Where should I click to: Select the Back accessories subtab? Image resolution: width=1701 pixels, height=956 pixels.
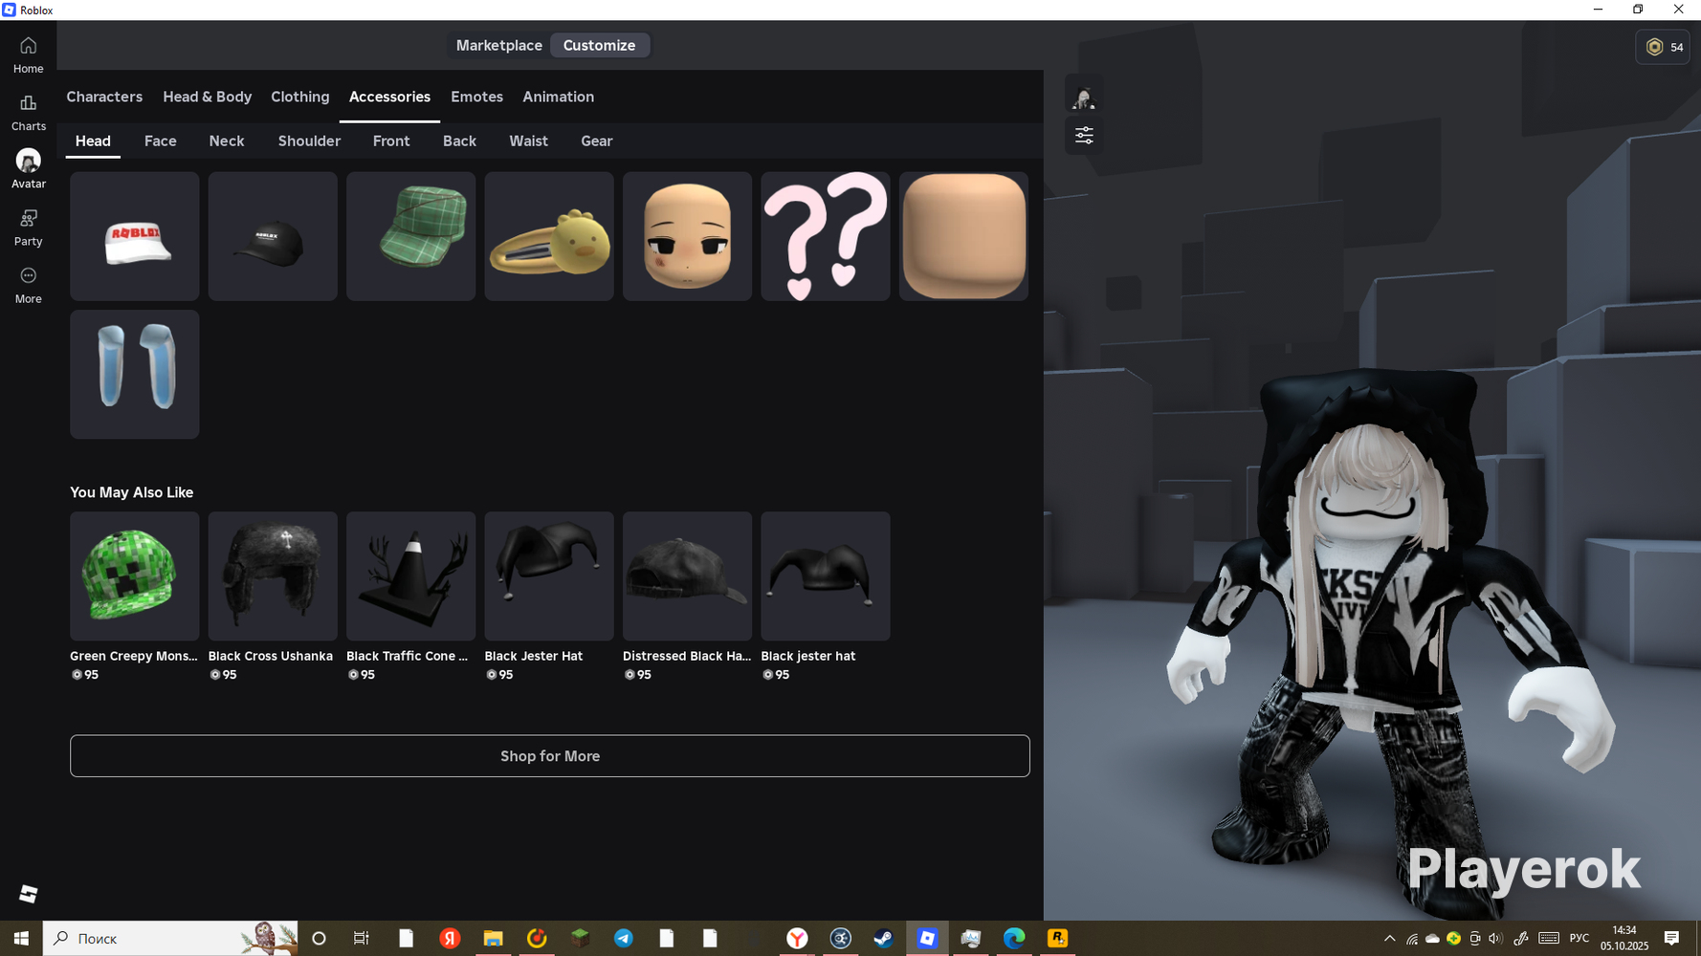pyautogui.click(x=459, y=141)
